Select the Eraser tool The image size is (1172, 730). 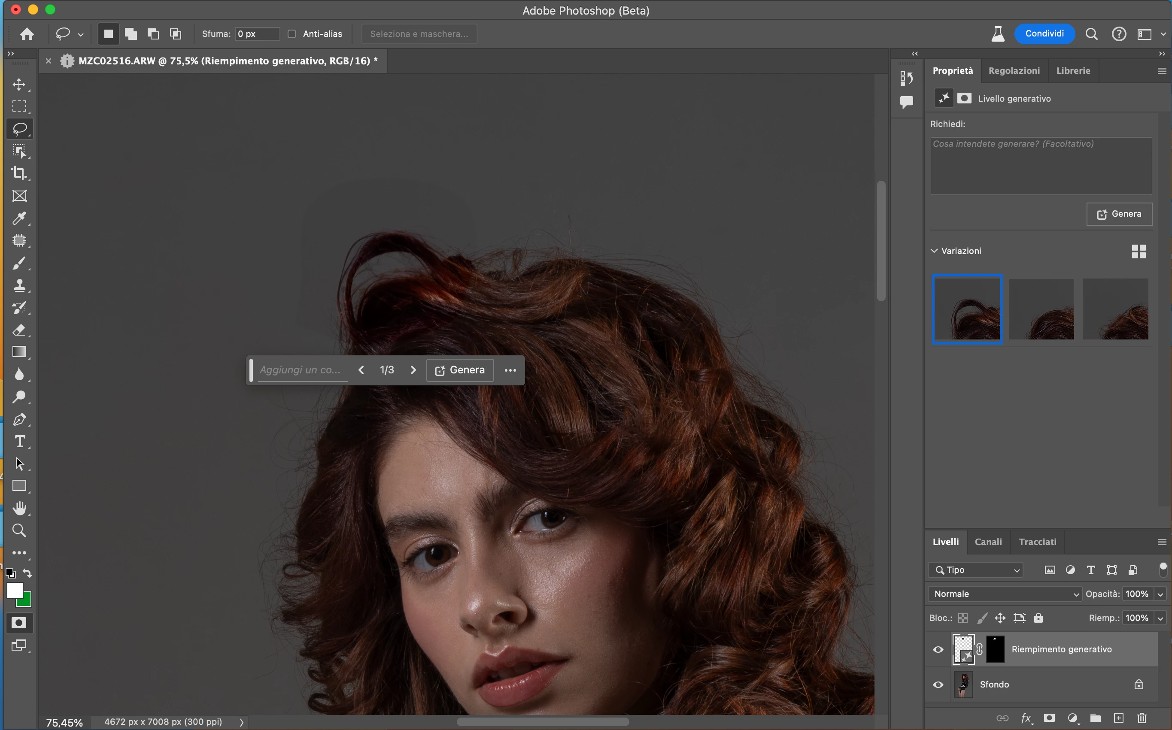click(x=19, y=330)
